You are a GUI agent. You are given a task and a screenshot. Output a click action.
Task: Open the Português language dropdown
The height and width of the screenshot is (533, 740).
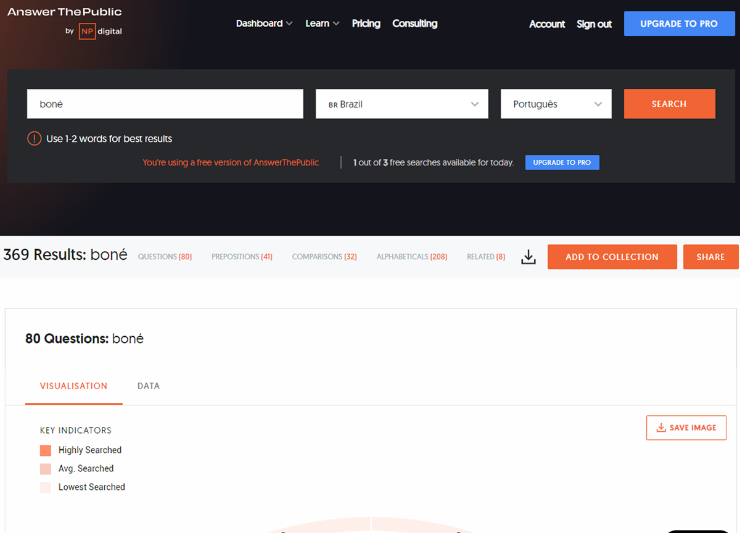coord(556,104)
